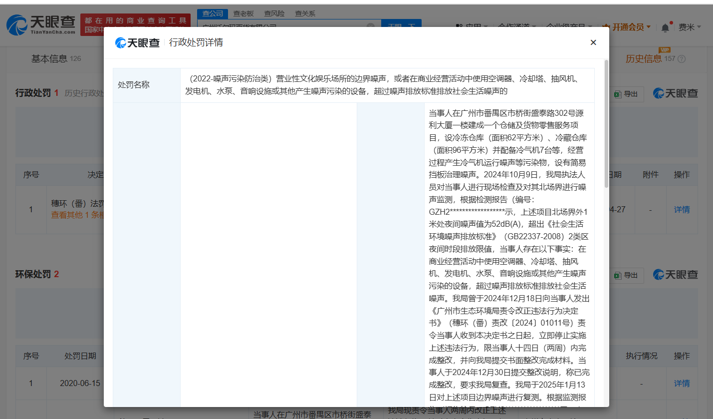Click the 序号 header in the 环保处罚 table
The height and width of the screenshot is (419, 713).
click(31, 356)
